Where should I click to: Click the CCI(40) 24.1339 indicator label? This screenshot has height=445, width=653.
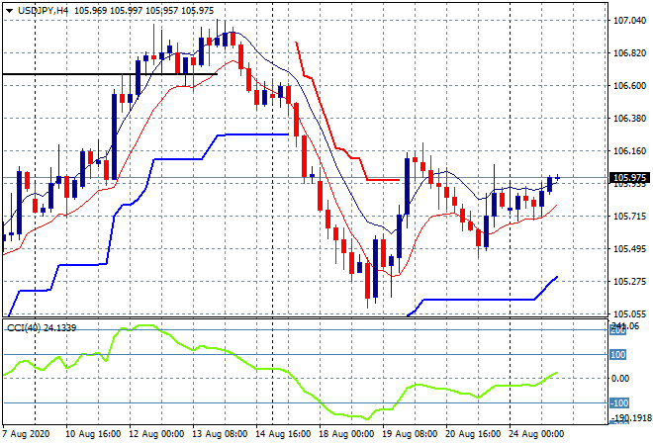[x=42, y=328]
